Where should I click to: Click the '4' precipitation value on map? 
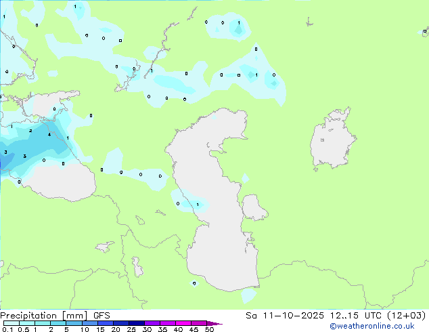[49, 135]
